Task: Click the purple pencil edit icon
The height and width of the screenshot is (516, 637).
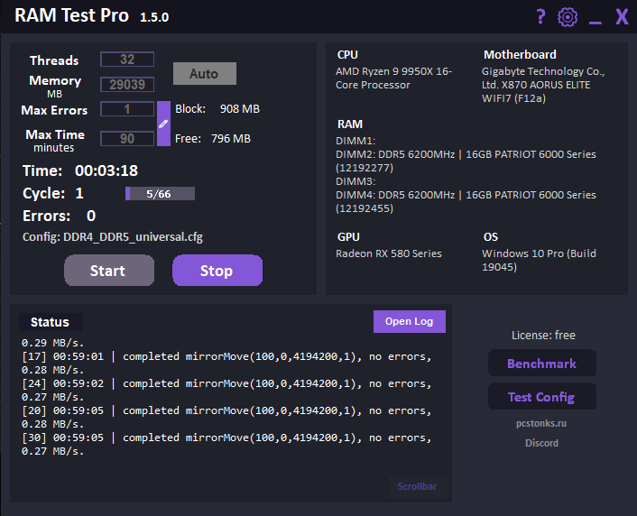Action: click(163, 124)
